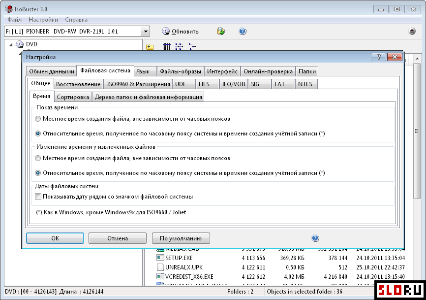
Task: Open help via main toolbar question icon
Action: [243, 31]
